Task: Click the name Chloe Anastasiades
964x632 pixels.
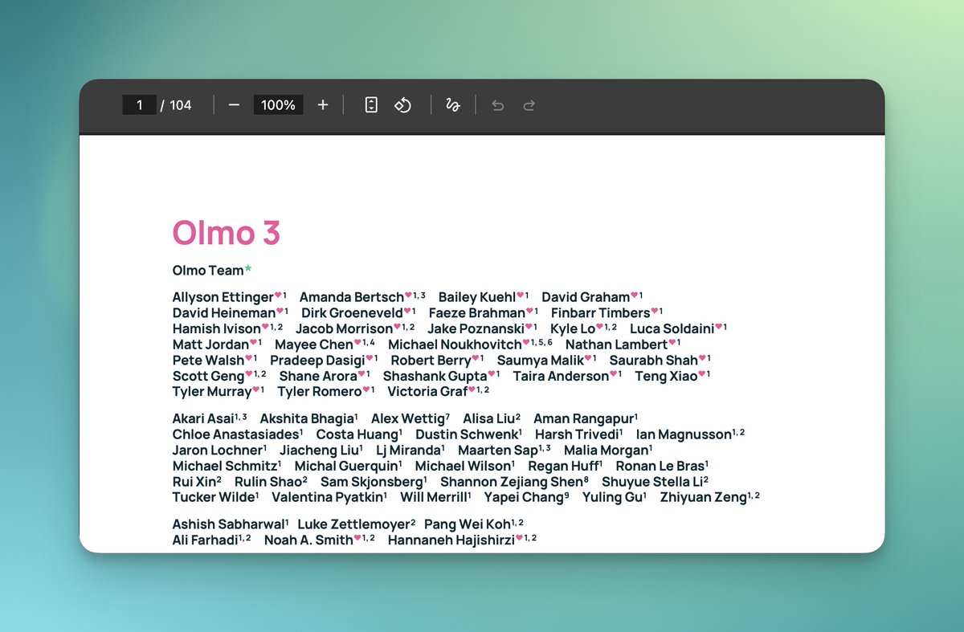Action: click(236, 434)
